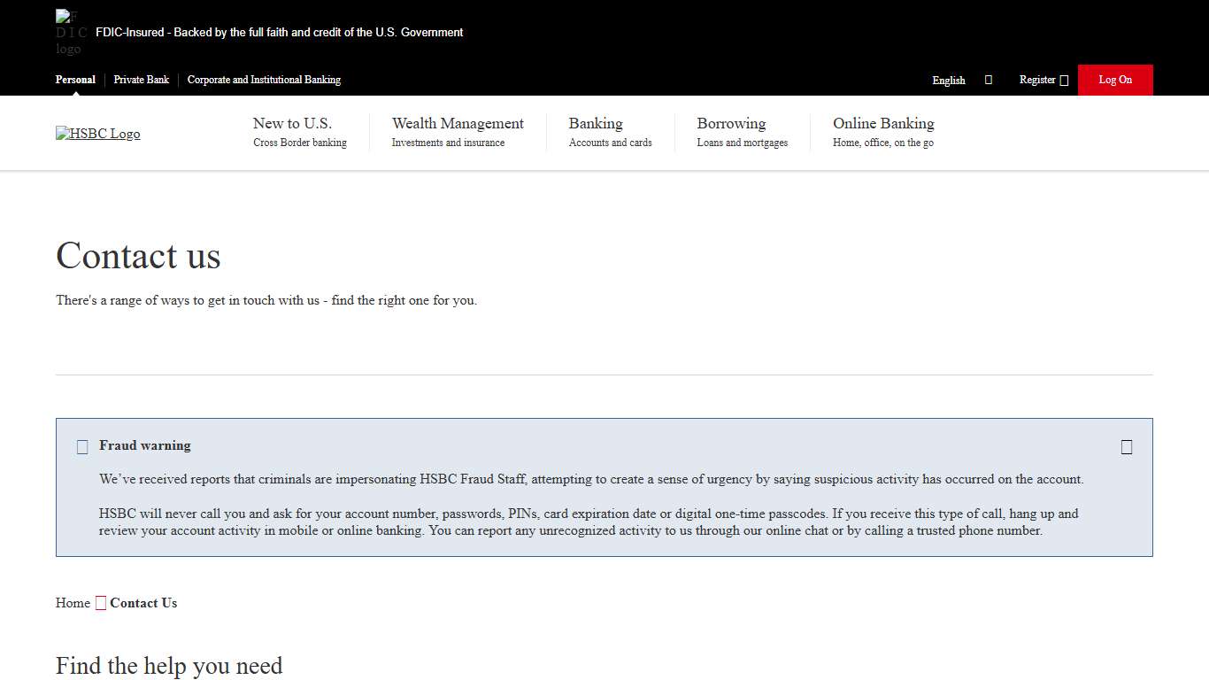
Task: Click the Register icon next to Register text
Action: (x=1066, y=80)
